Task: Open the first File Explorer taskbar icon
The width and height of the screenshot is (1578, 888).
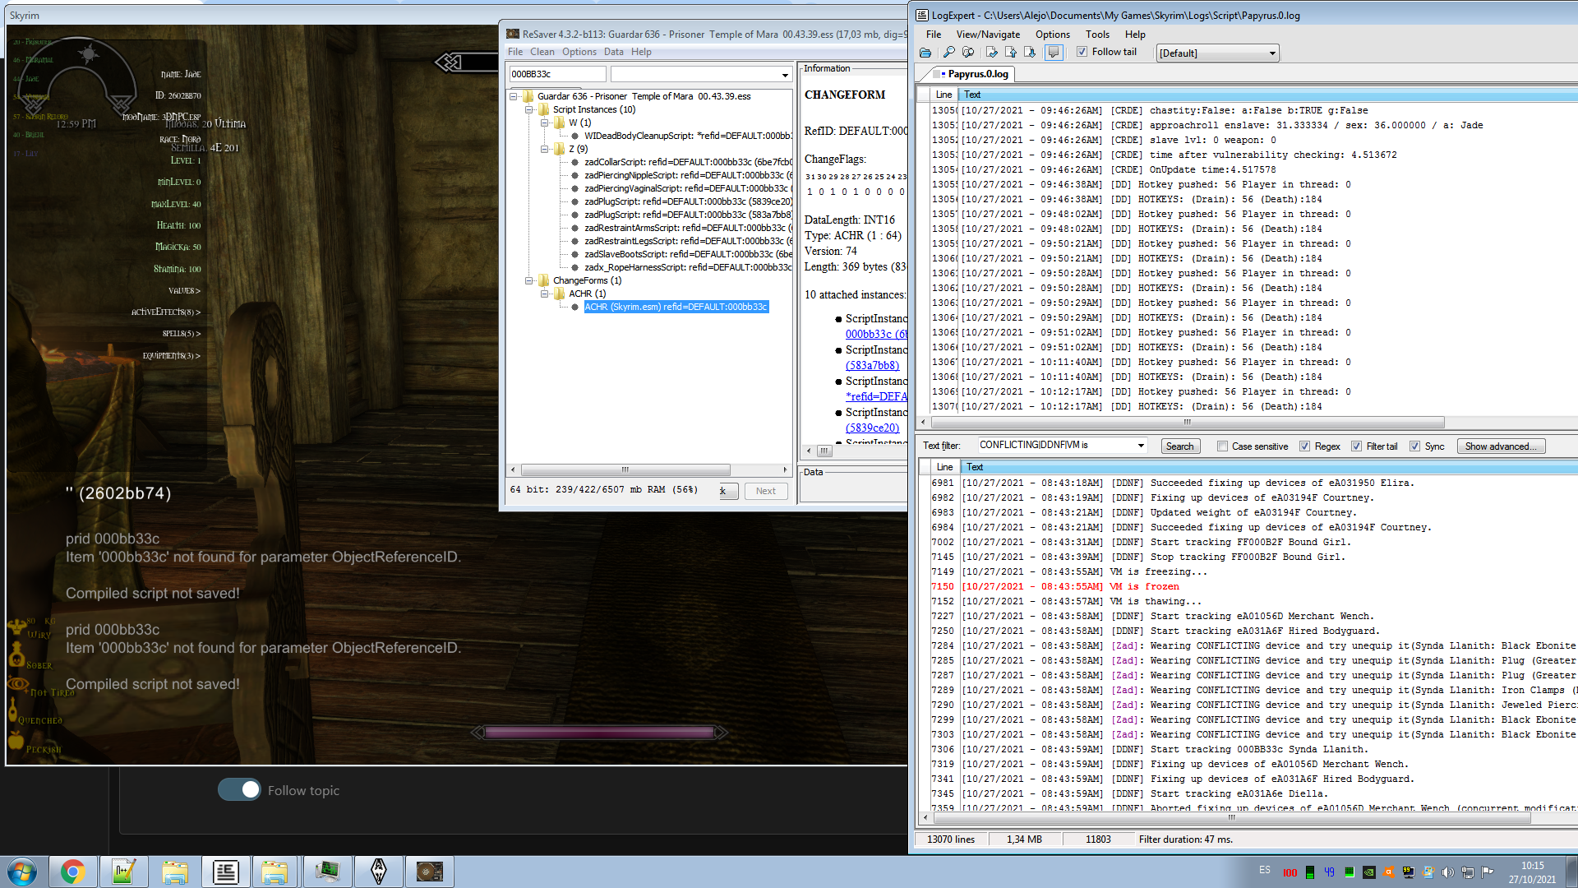Action: coord(174,872)
